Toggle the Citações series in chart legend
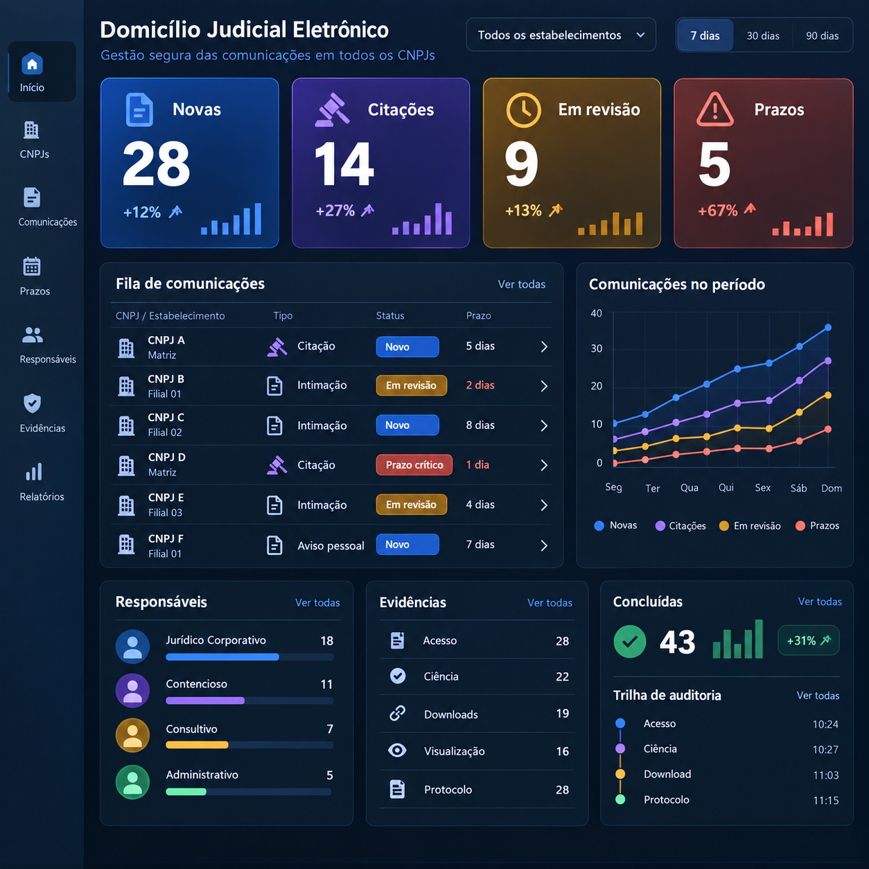Screen dimensions: 869x869 [681, 526]
